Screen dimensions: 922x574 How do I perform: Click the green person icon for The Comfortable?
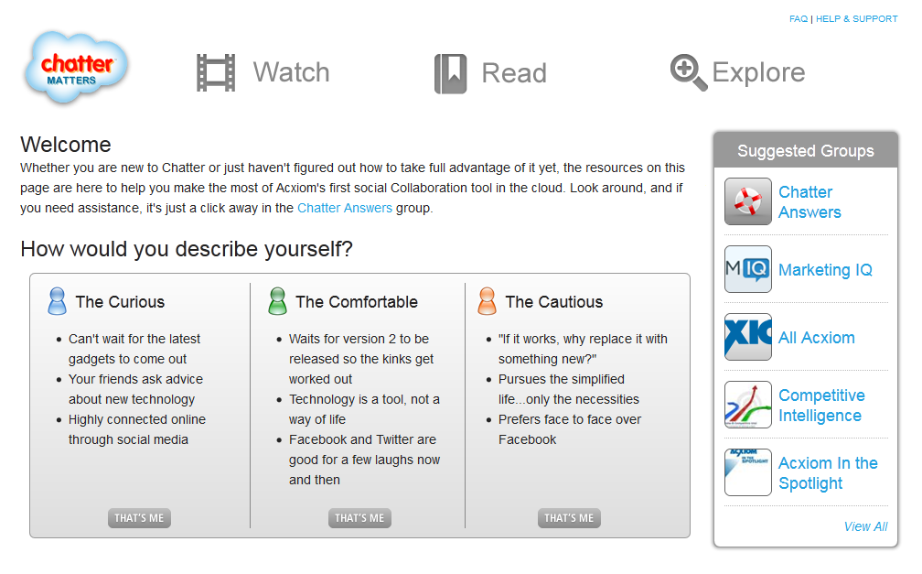click(x=277, y=301)
